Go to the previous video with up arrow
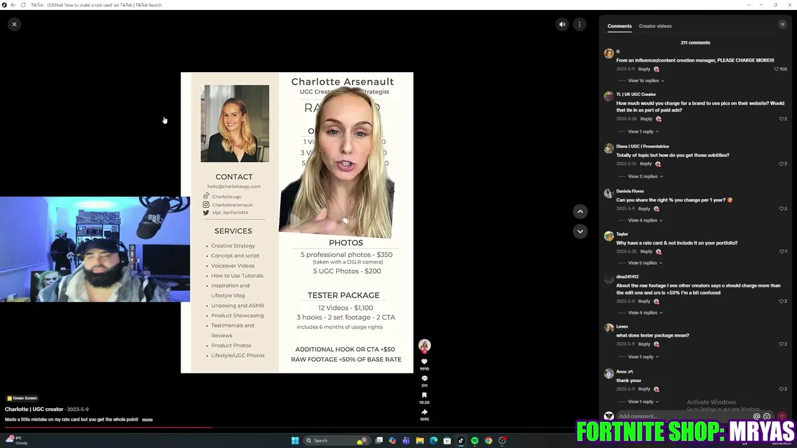Screen dimensions: 797x448 pyautogui.click(x=580, y=212)
